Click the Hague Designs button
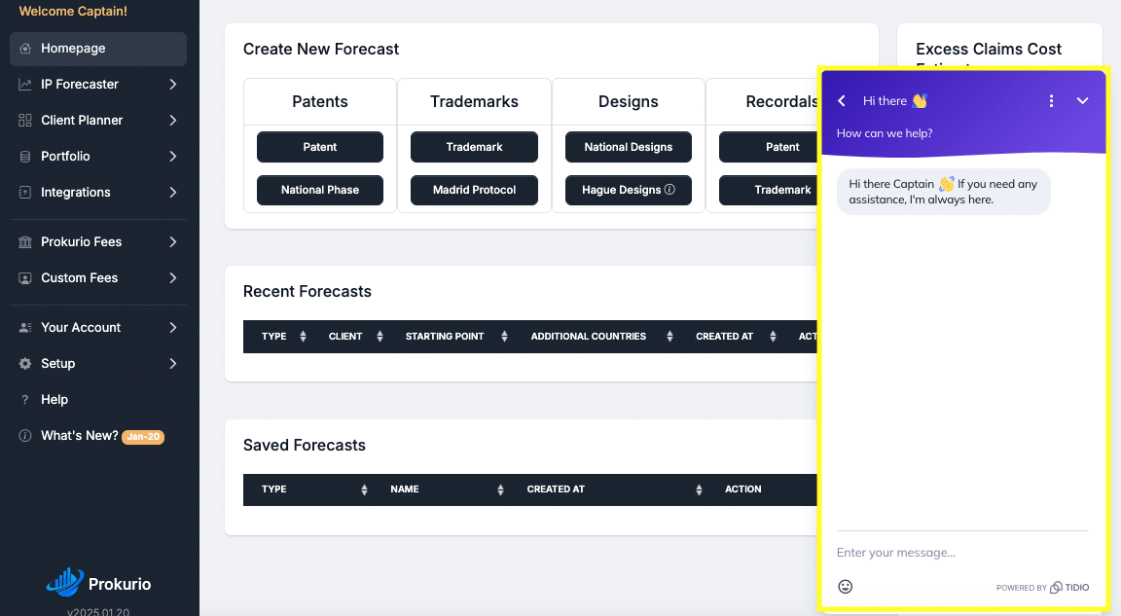Image resolution: width=1121 pixels, height=616 pixels. [x=629, y=190]
